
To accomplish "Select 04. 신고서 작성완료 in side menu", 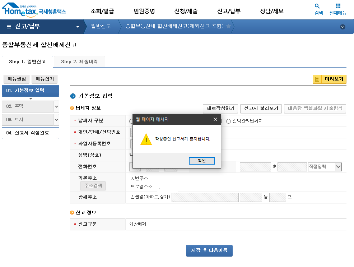I will (x=31, y=133).
